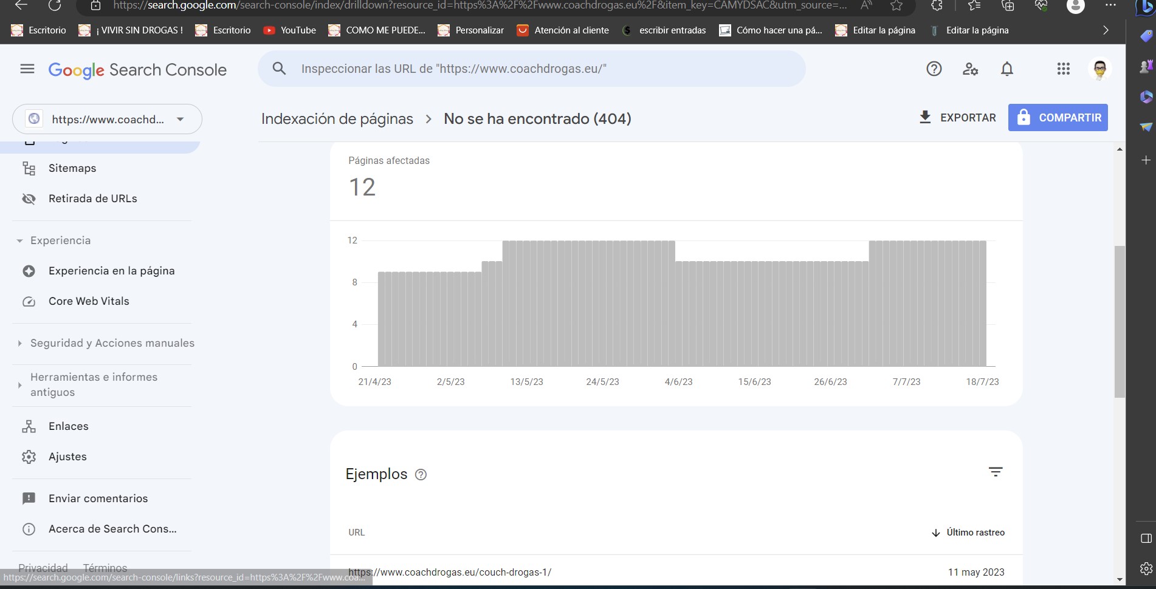
Task: Open the Enlaces report
Action: click(x=69, y=426)
